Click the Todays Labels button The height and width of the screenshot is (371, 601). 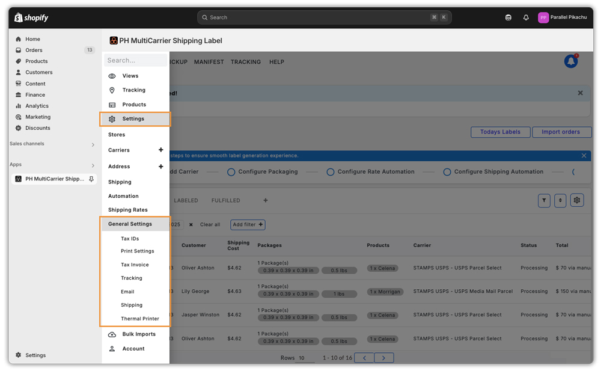tap(501, 132)
